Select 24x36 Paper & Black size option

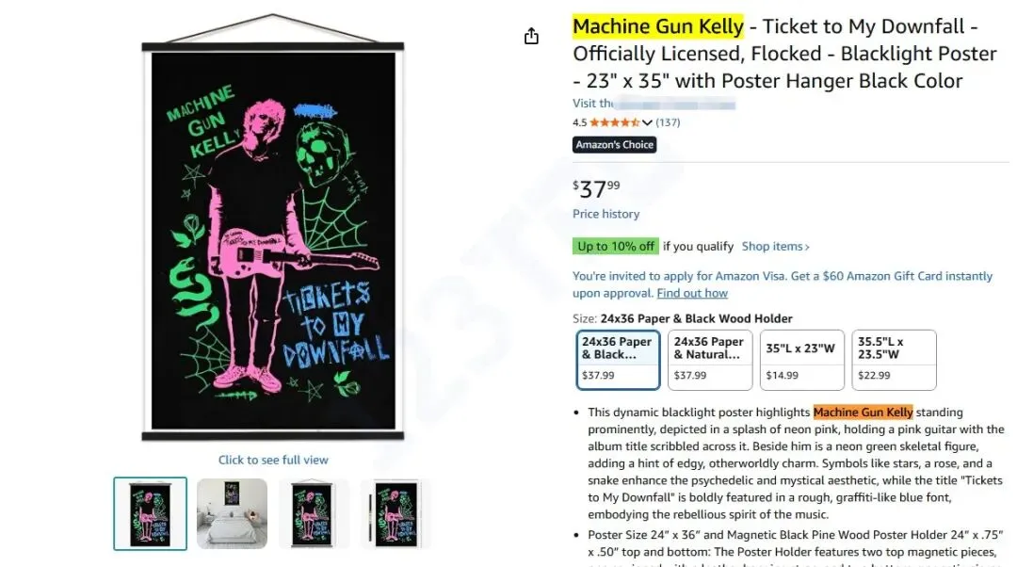(x=618, y=360)
